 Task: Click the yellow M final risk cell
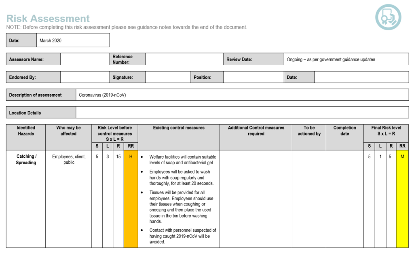402,157
